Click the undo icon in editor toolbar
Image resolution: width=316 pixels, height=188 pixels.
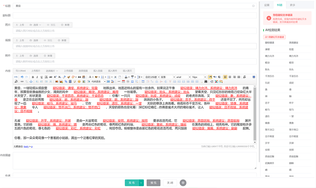pos(22,77)
